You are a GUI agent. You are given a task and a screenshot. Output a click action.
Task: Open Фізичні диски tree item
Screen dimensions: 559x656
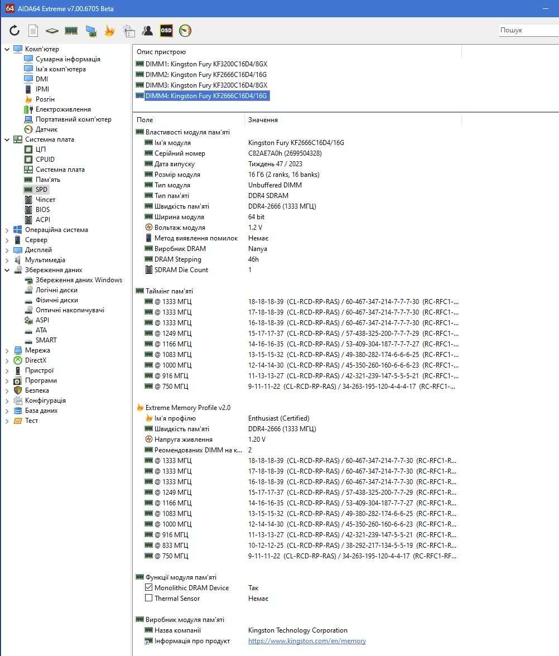point(57,300)
